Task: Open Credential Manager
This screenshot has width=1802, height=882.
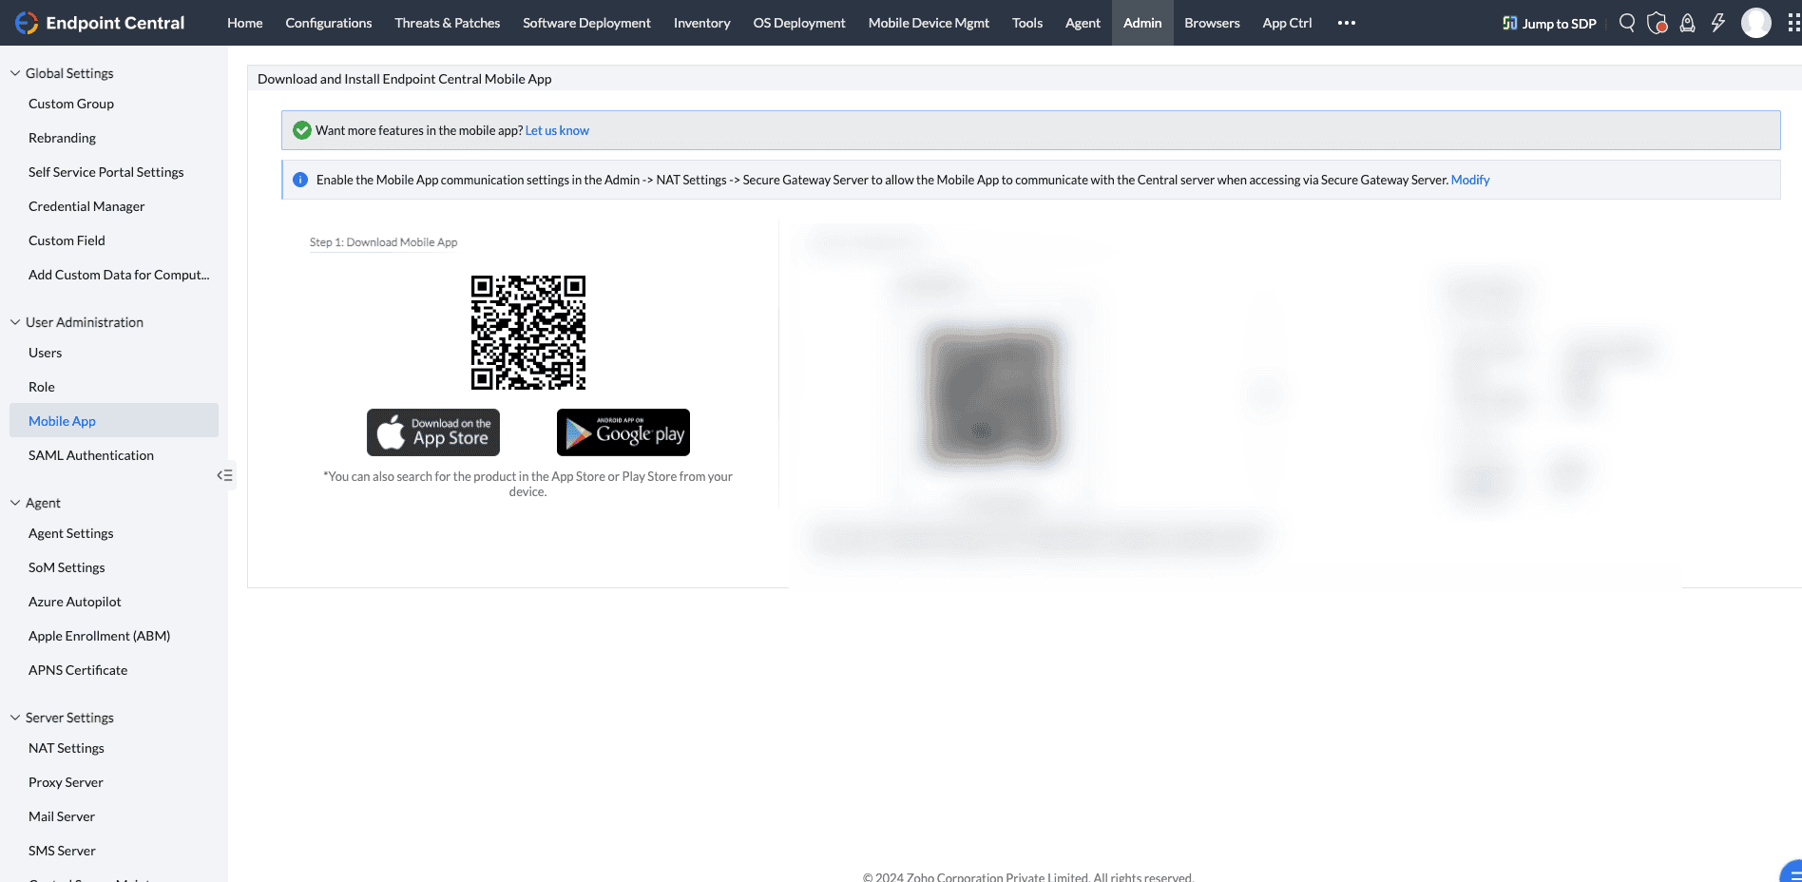Action: [86, 206]
